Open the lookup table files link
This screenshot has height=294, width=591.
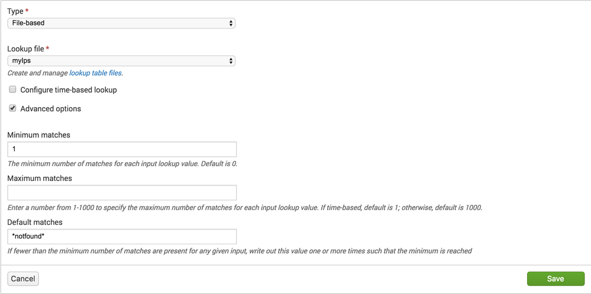[95, 73]
